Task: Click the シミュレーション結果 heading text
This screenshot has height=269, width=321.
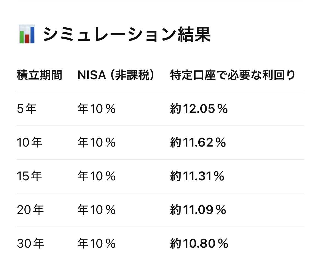Action: [x=127, y=35]
